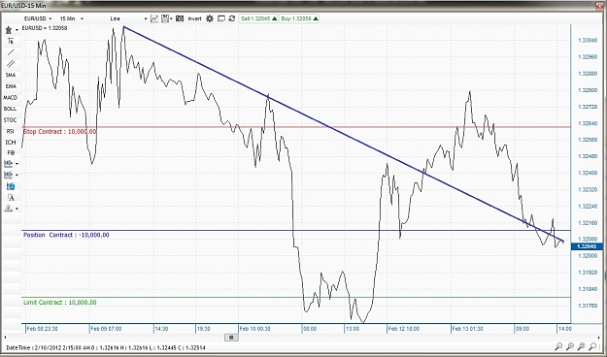This screenshot has height=357, width=607.
Task: Click the horizontal scrollbar thumb under chart
Action: click(231, 338)
